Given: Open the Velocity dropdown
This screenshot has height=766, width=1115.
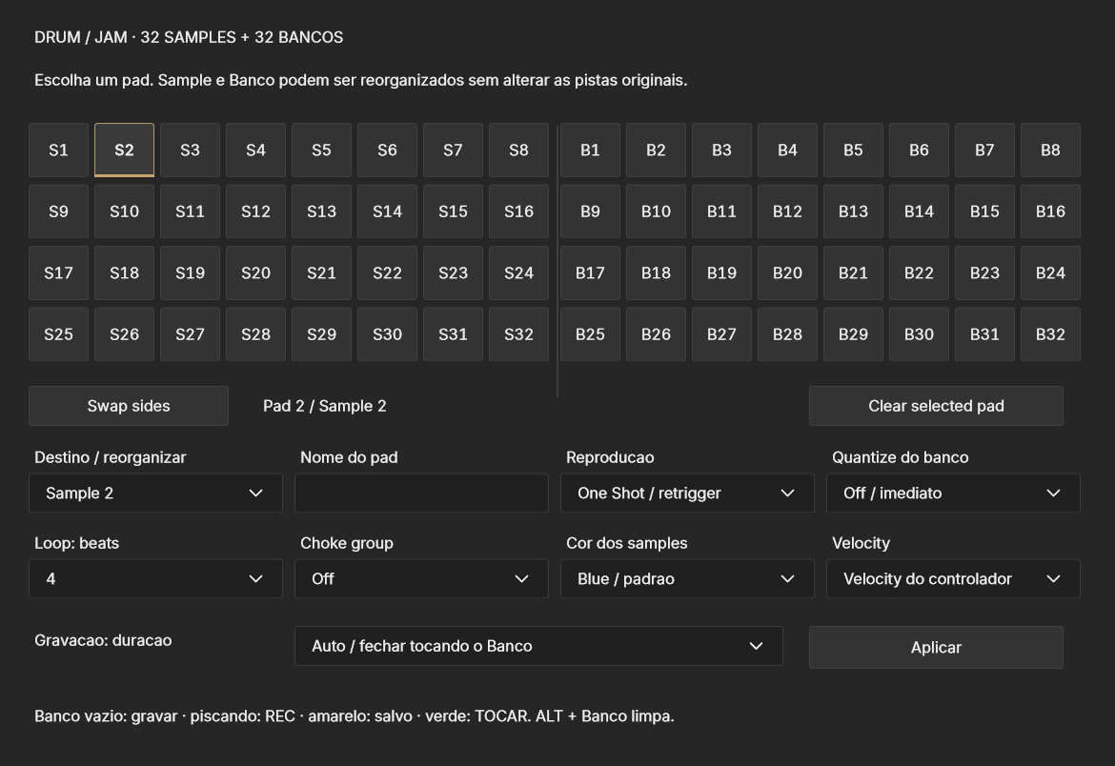Looking at the screenshot, I should [953, 579].
